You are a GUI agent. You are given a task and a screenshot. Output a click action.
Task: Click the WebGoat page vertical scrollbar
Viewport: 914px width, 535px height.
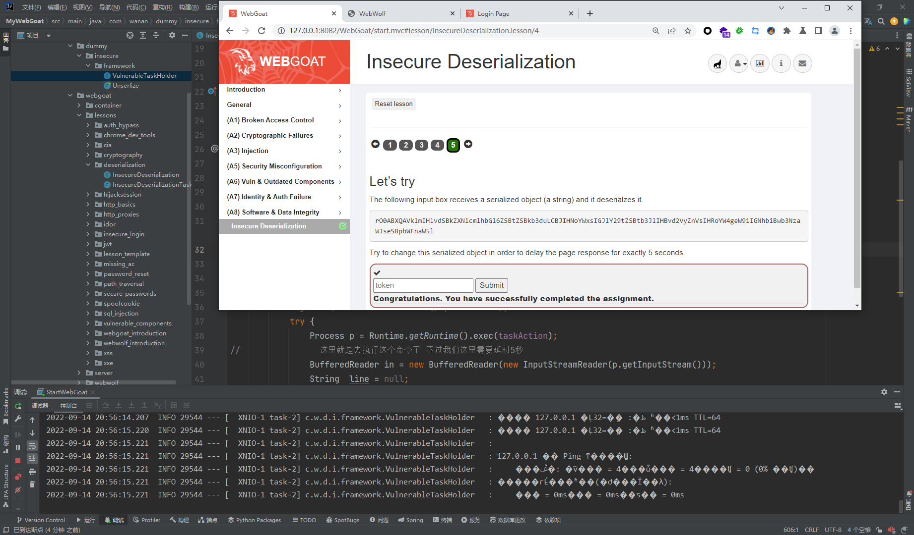tap(857, 168)
